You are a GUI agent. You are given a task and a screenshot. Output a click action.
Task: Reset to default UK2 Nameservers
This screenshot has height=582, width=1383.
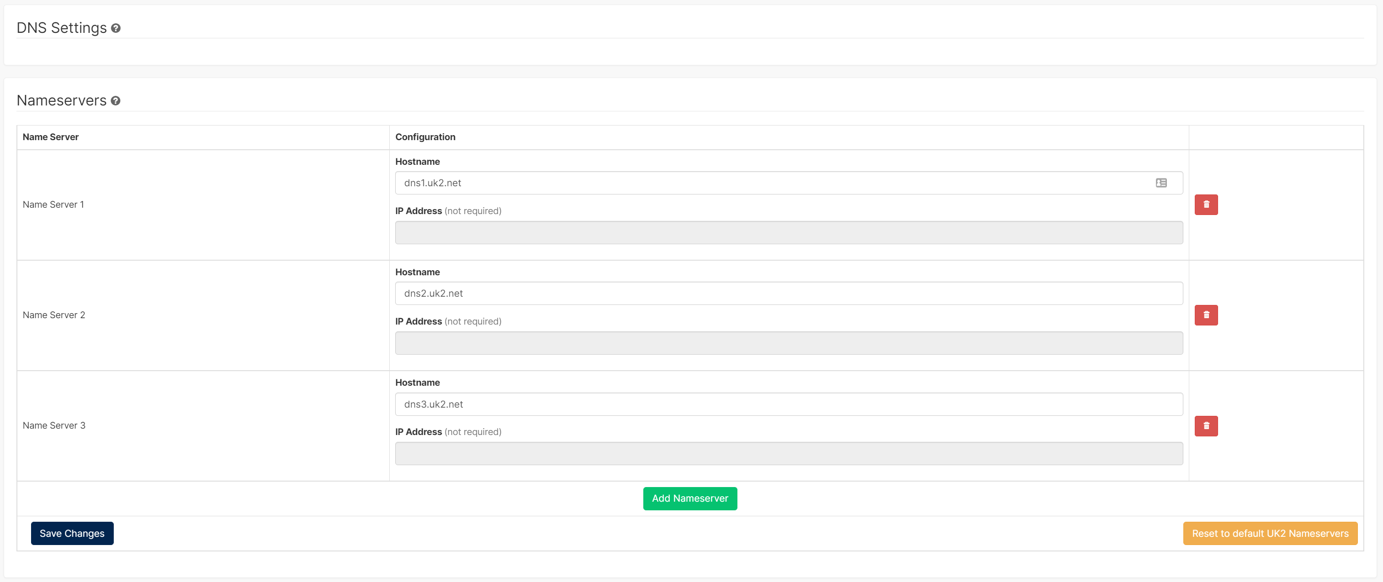(x=1270, y=533)
